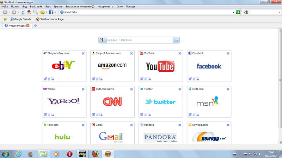The height and width of the screenshot is (158, 282).
Task: Open the Быстрое заполнение(Q) menu
Action: point(80,6)
